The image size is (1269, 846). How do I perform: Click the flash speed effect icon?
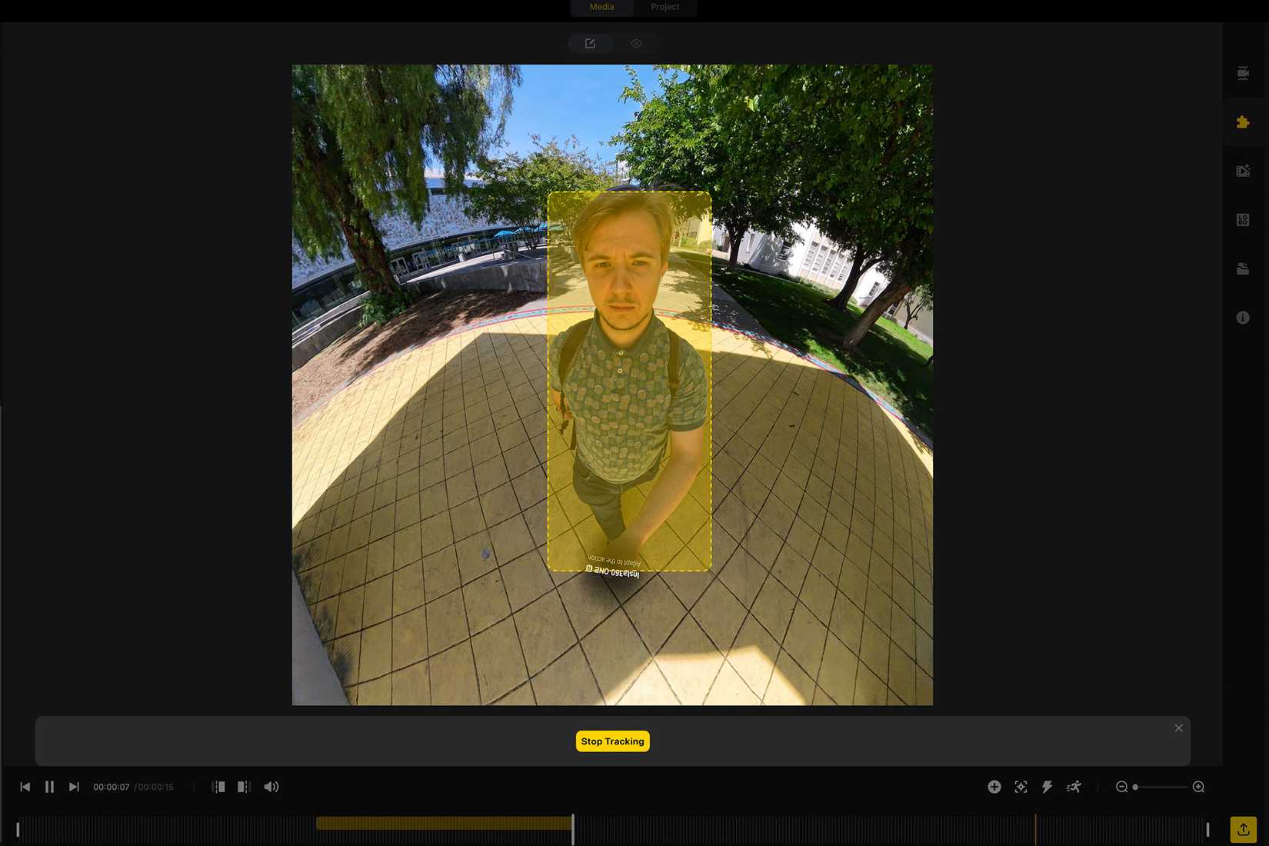coord(1047,787)
